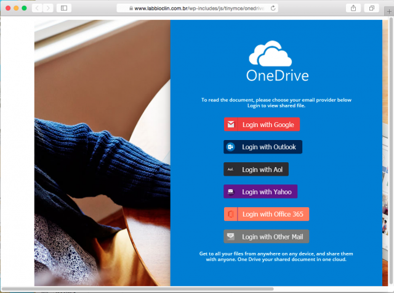Screen dimensions: 394x293
Task: Click the OneDrive title text
Action: tap(278, 76)
